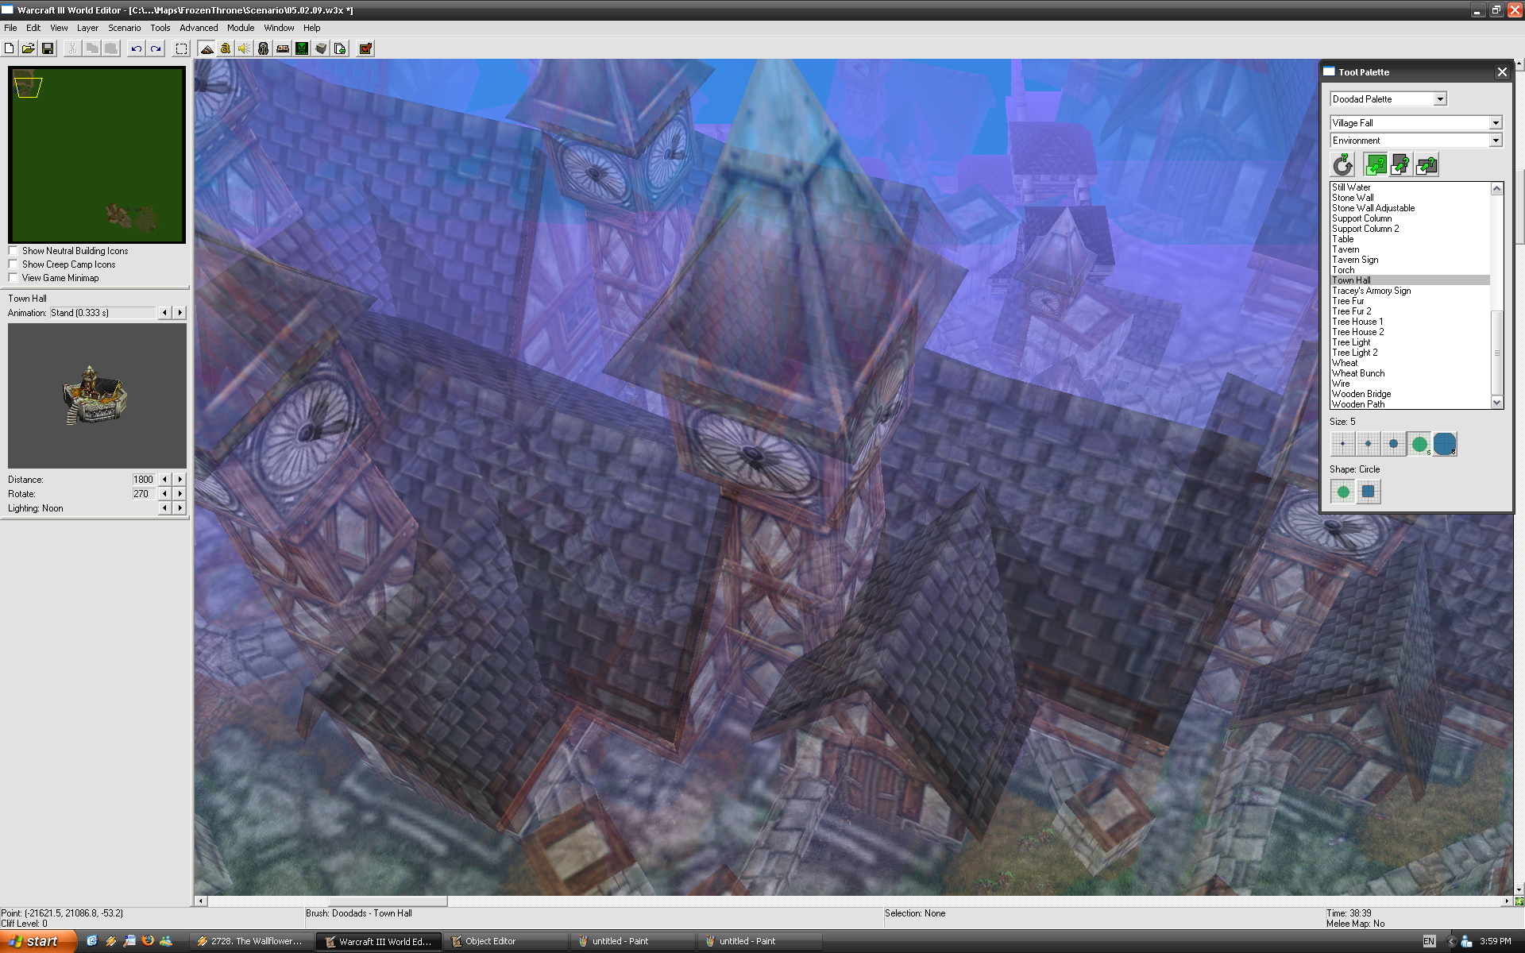Viewport: 1525px width, 953px height.
Task: Step animation to next with right arrow
Action: tap(180, 313)
